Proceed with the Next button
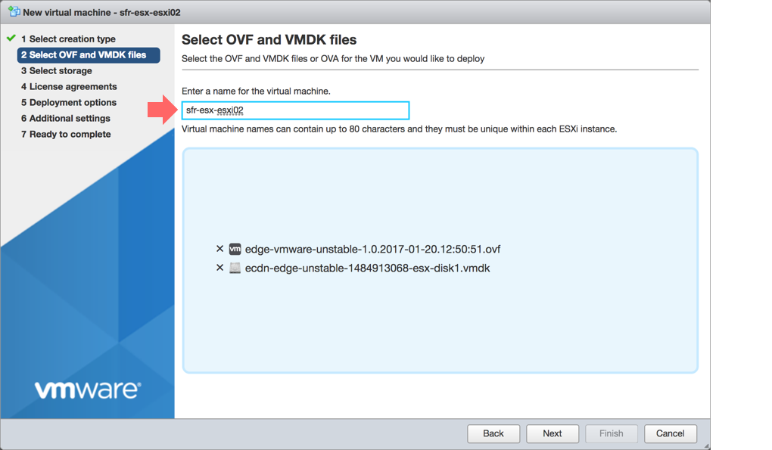The height and width of the screenshot is (450, 772). tap(553, 433)
